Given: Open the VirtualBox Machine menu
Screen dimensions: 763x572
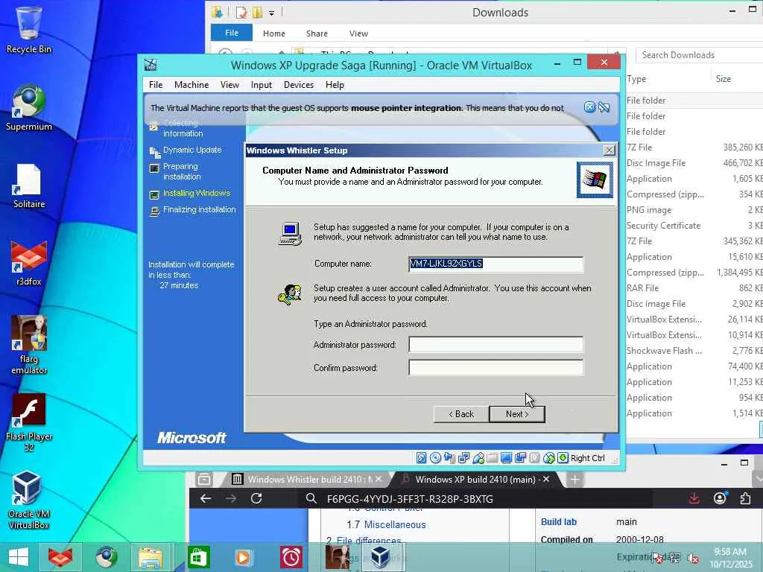Looking at the screenshot, I should [x=191, y=85].
